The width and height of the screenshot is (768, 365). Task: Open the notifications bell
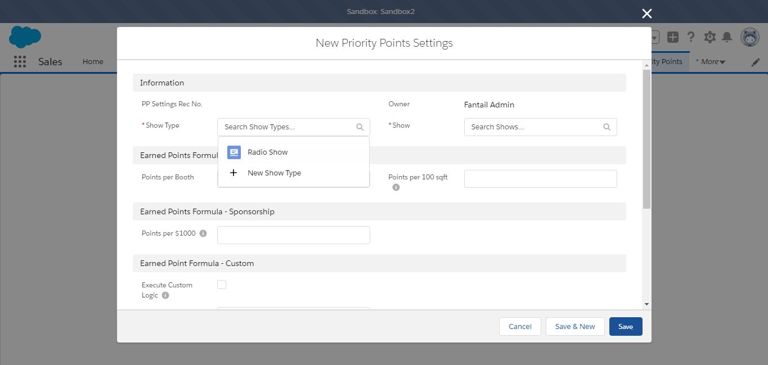coord(727,37)
